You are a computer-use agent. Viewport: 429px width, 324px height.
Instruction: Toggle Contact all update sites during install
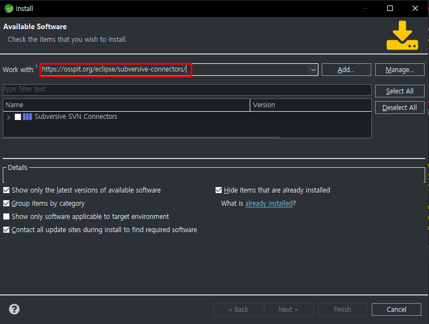tap(6, 229)
